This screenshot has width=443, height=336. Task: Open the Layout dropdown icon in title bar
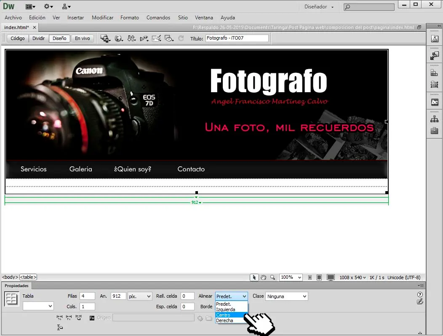point(30,6)
